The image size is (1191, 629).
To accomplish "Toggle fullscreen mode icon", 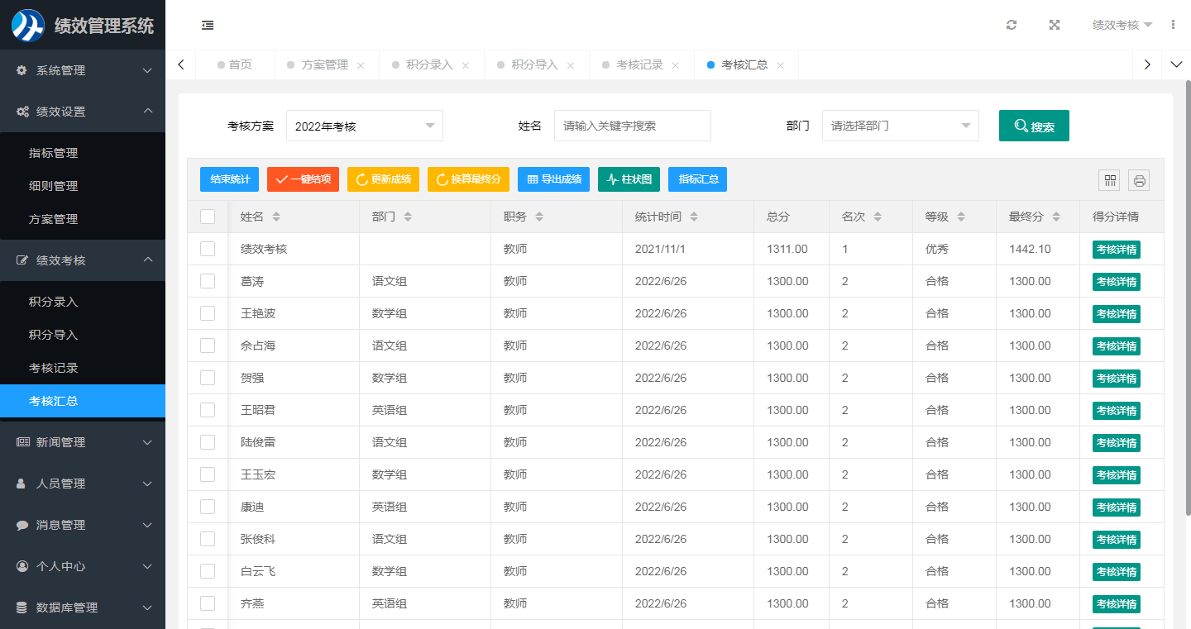I will 1055,25.
